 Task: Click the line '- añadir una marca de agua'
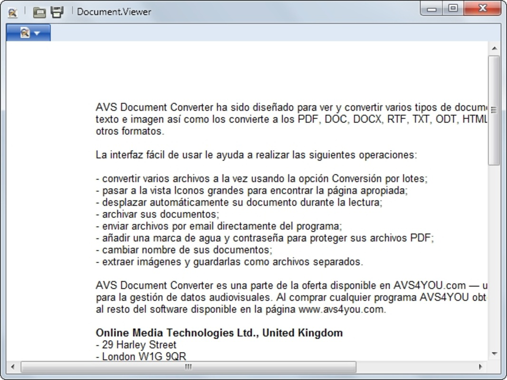265,238
